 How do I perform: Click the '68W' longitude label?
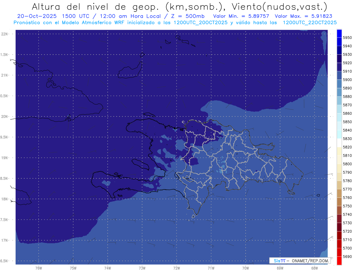pyautogui.click(x=314, y=268)
